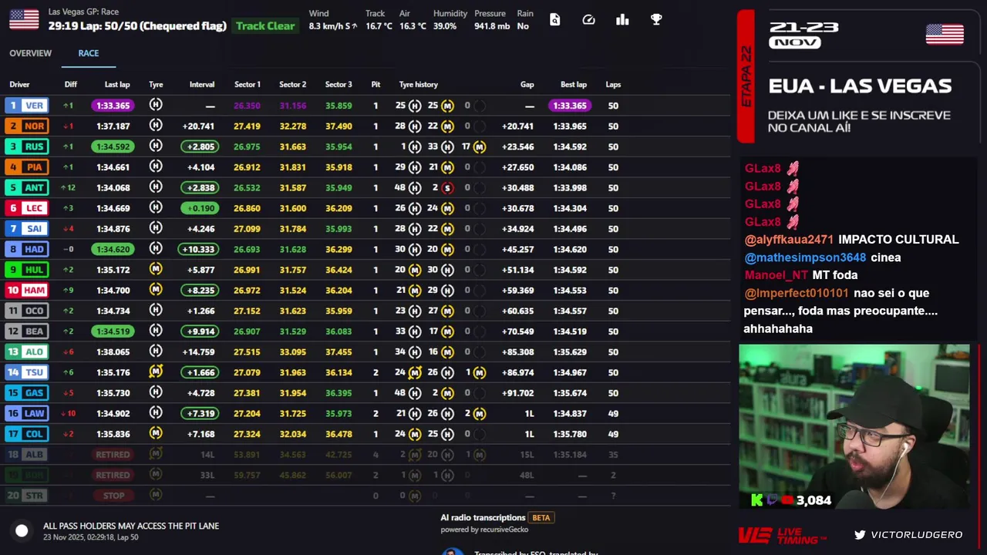Image resolution: width=987 pixels, height=555 pixels.
Task: Select the HAM driver tag
Action: point(27,290)
